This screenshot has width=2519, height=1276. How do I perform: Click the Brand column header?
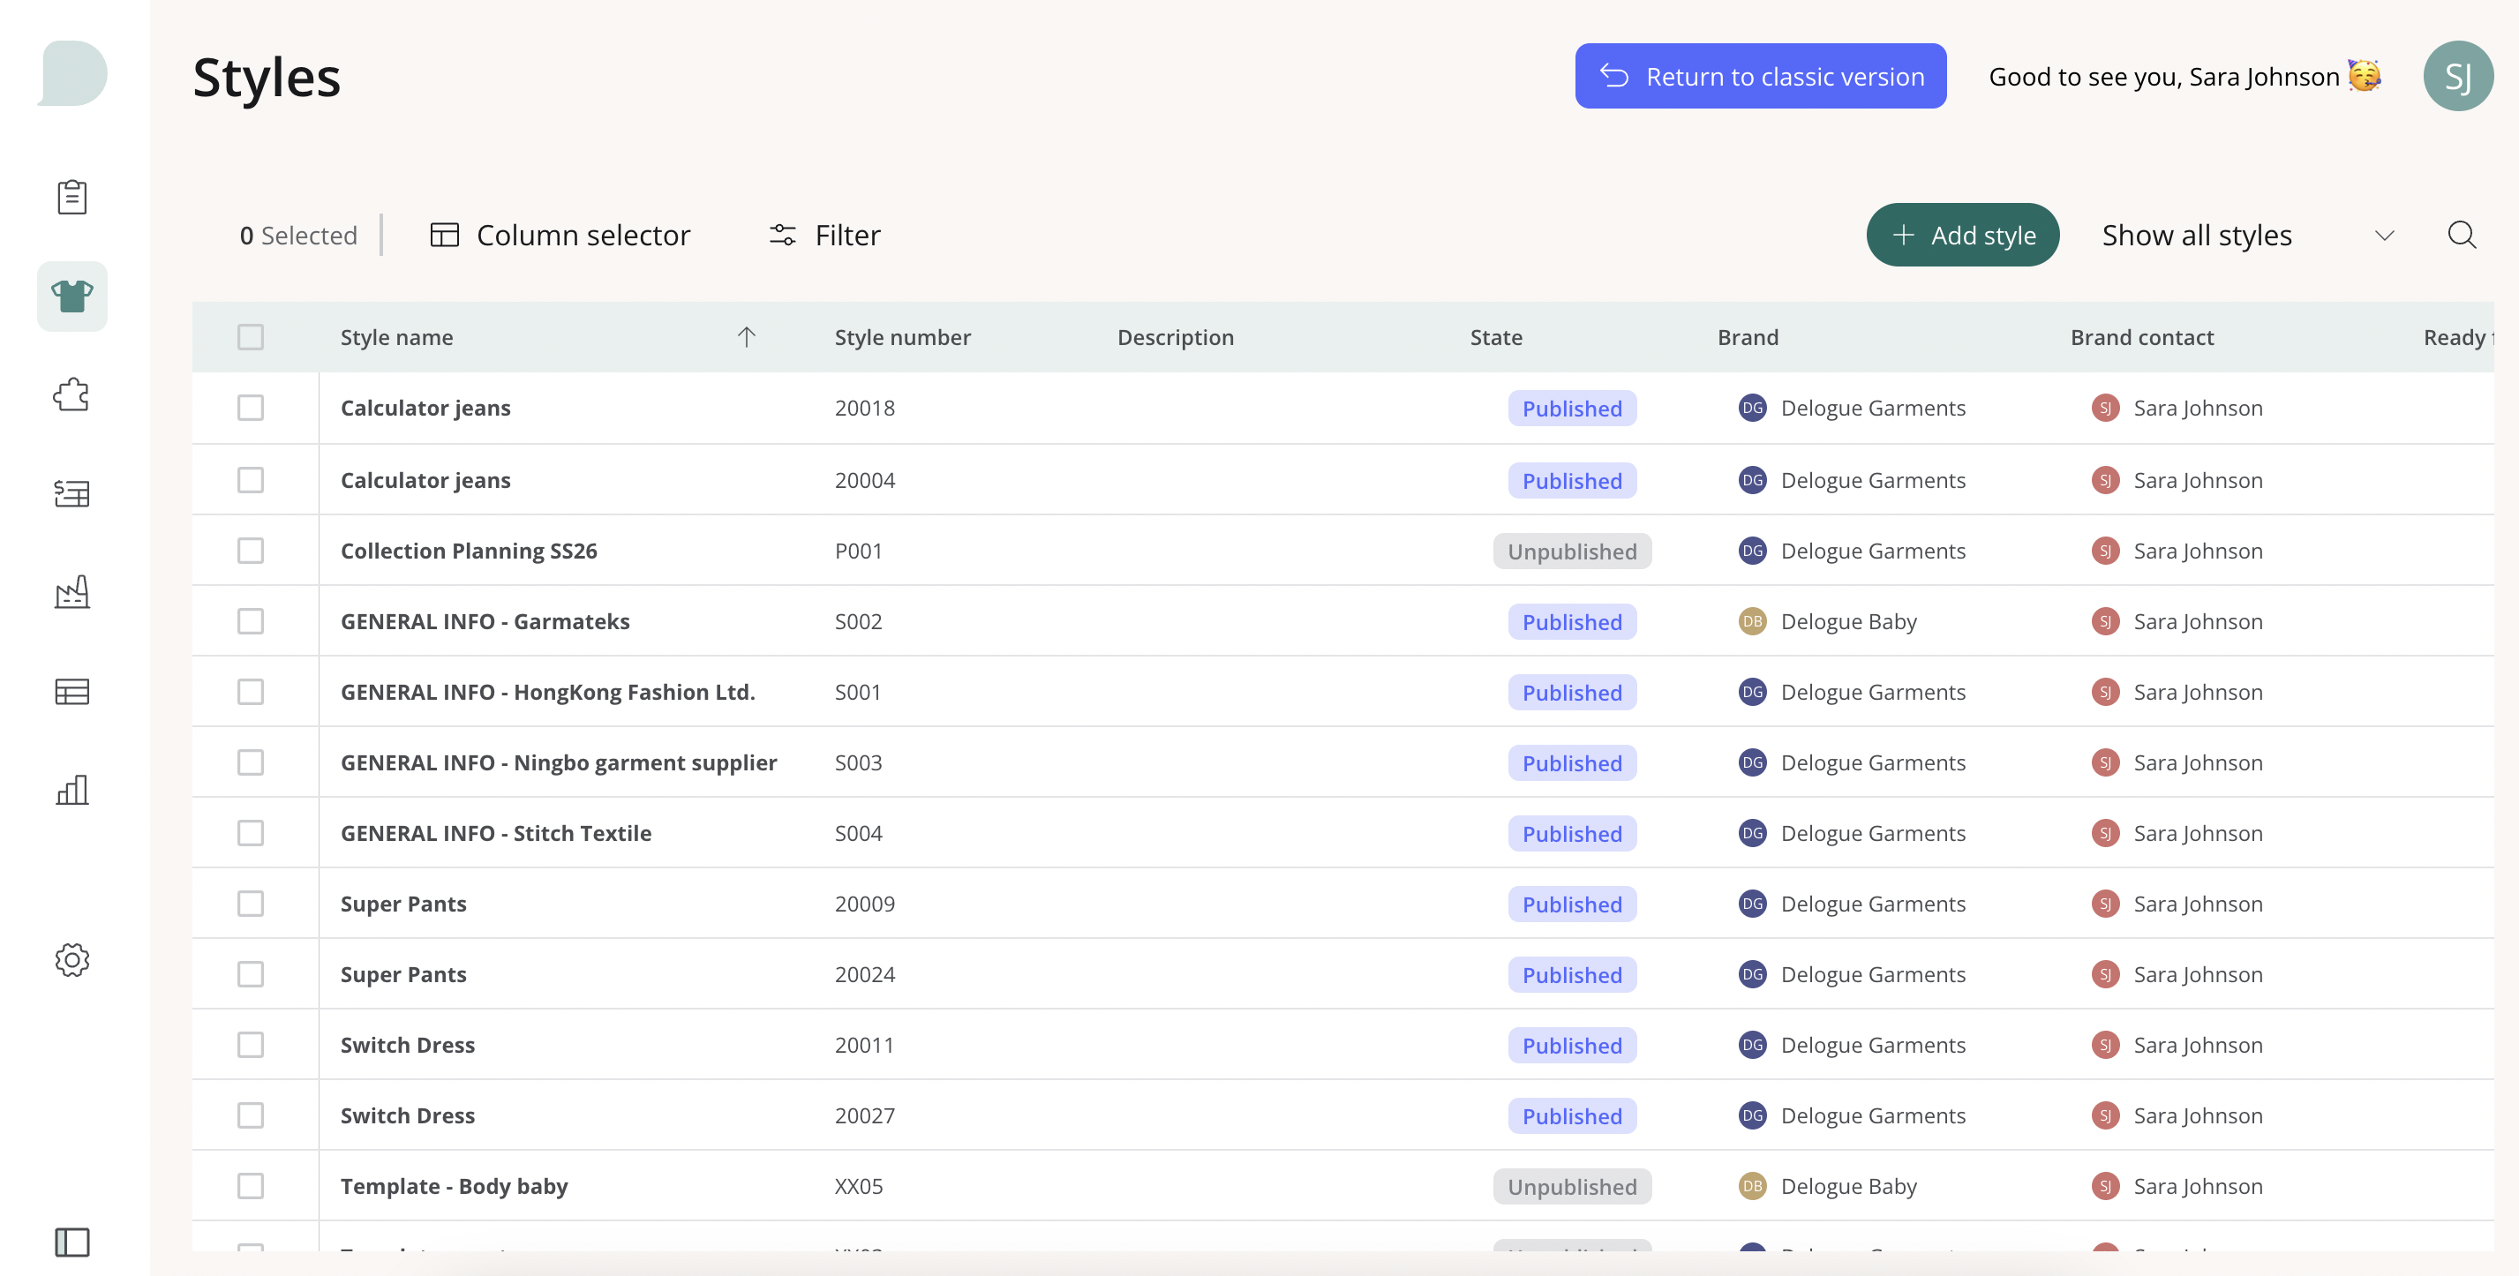pyautogui.click(x=1748, y=337)
